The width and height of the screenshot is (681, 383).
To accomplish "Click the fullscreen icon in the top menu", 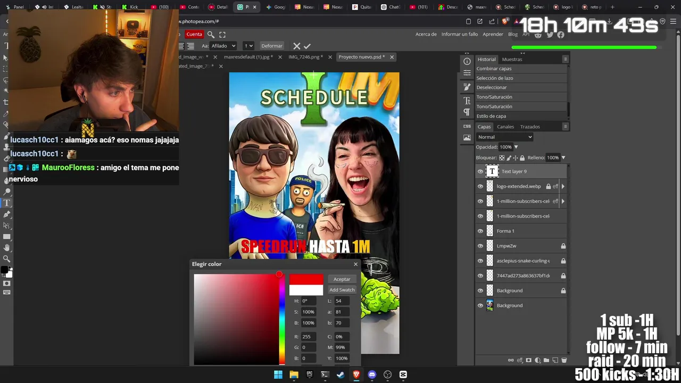I will click(x=222, y=34).
